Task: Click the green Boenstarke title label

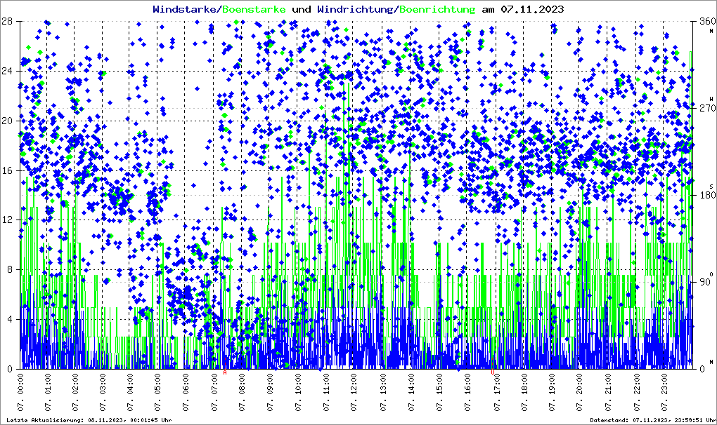Action: coord(254,10)
